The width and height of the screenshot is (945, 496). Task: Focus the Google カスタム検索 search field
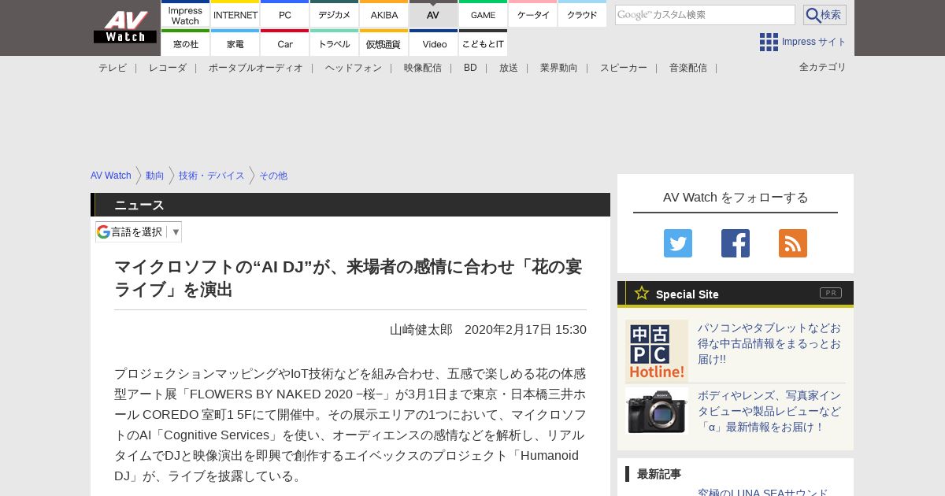(x=705, y=15)
